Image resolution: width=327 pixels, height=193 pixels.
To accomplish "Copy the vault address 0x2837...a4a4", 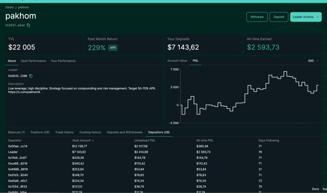I will 28,25.
